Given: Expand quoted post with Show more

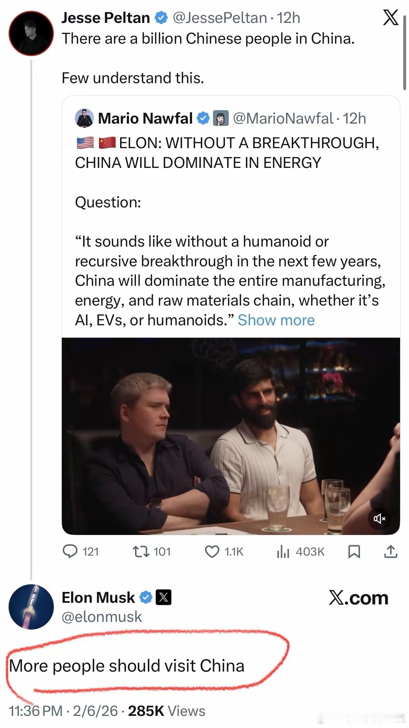Looking at the screenshot, I should pyautogui.click(x=276, y=320).
